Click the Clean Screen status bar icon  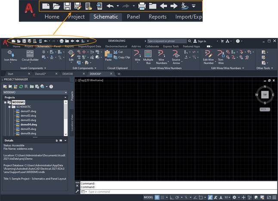click(269, 197)
